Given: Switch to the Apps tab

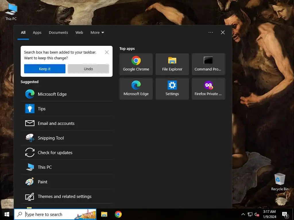Looking at the screenshot, I should (37, 33).
